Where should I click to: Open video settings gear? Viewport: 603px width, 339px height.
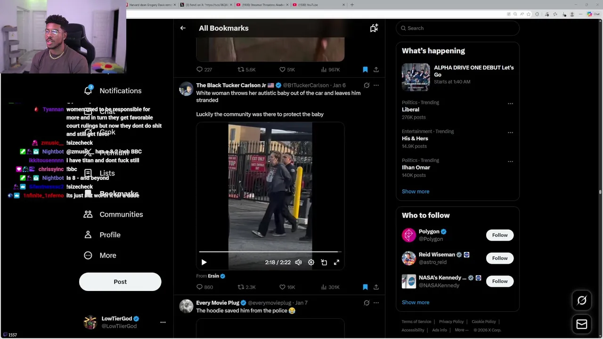(x=311, y=262)
